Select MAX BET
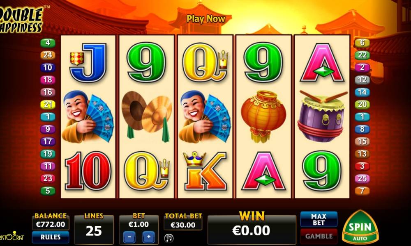This screenshot has height=246, width=411. tap(319, 219)
